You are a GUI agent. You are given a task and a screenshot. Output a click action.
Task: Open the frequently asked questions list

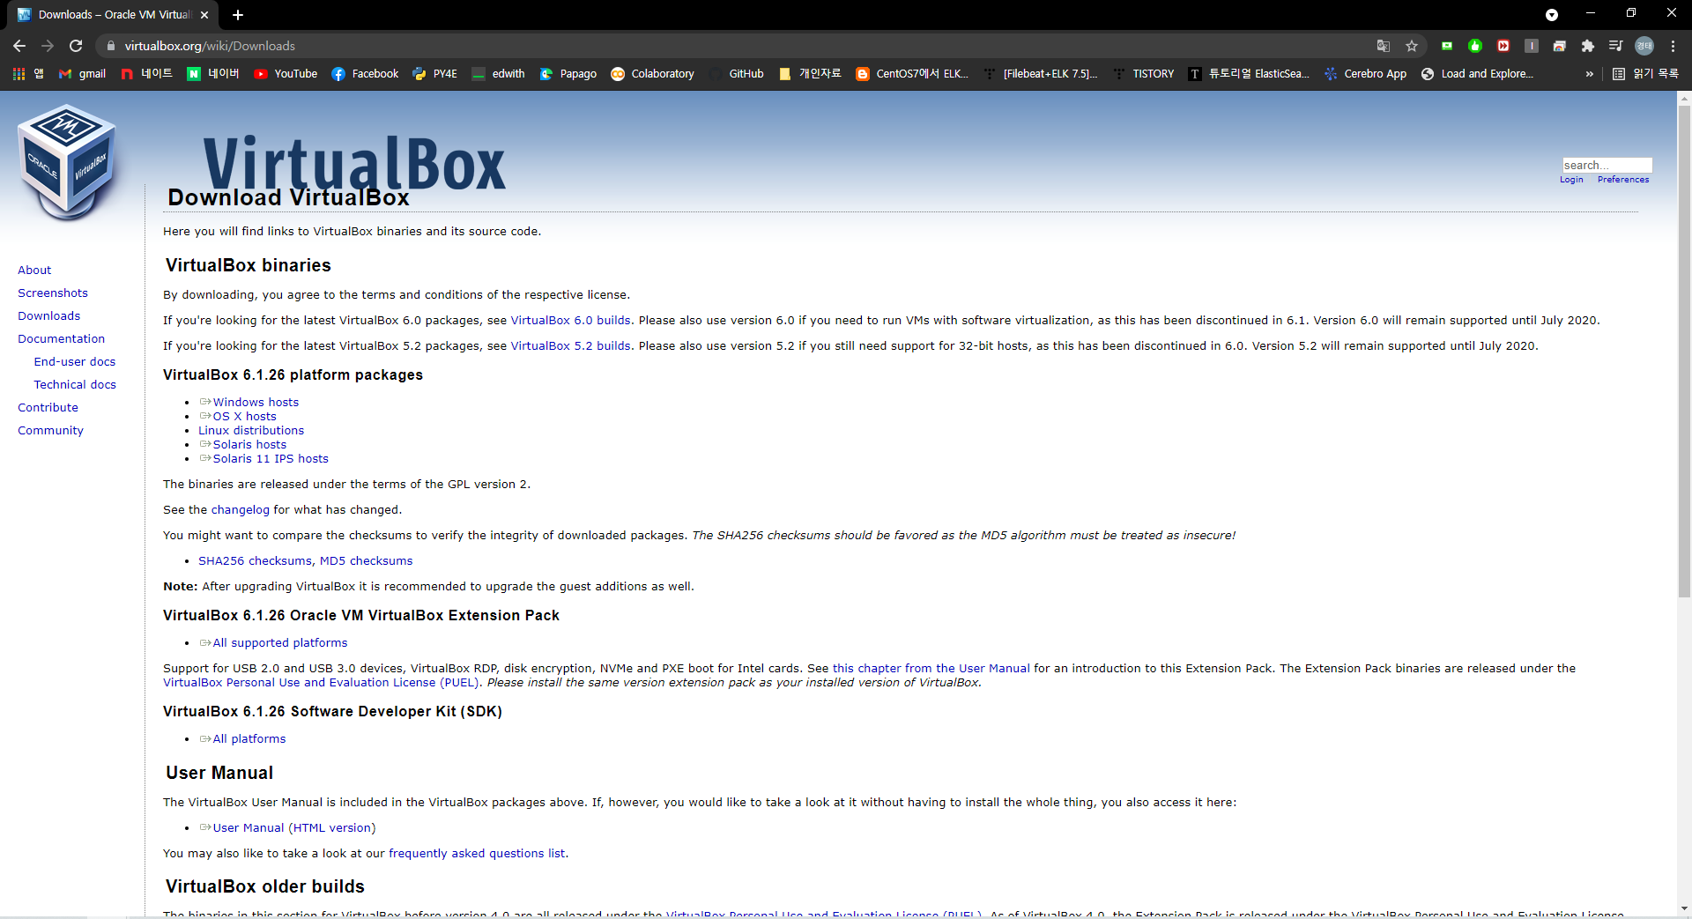[477, 853]
